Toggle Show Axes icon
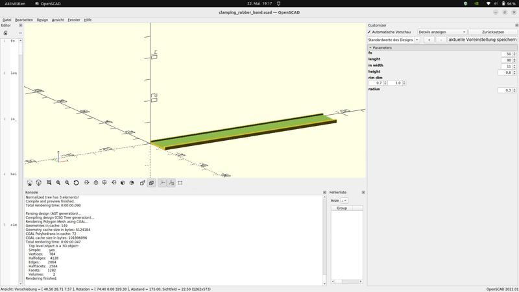 click(x=162, y=183)
